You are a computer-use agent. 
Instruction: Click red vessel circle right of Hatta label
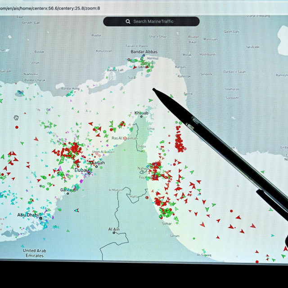pos(147,198)
